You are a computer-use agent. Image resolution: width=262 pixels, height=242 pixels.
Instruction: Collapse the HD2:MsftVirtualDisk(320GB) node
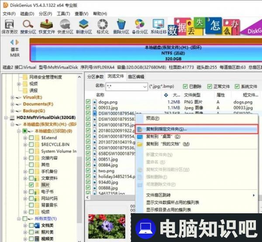coord(6,118)
